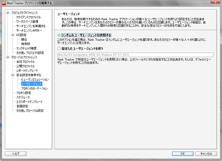This screenshot has width=222, height=161.
Task: Open プロキシのローテーション settings
Action: (34, 88)
